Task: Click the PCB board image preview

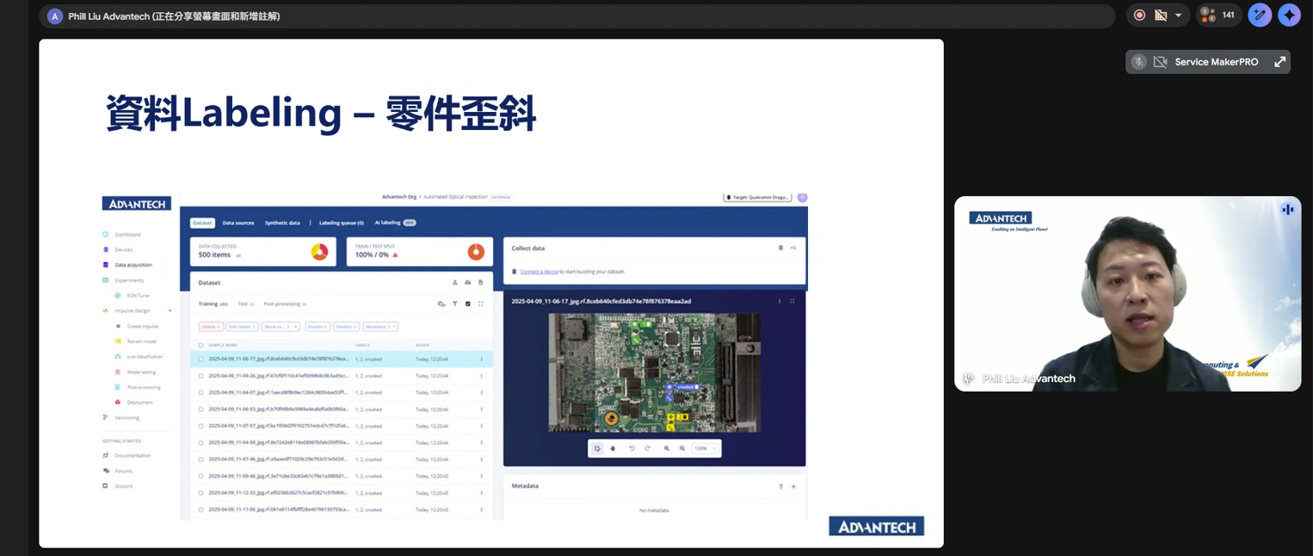Action: [654, 372]
